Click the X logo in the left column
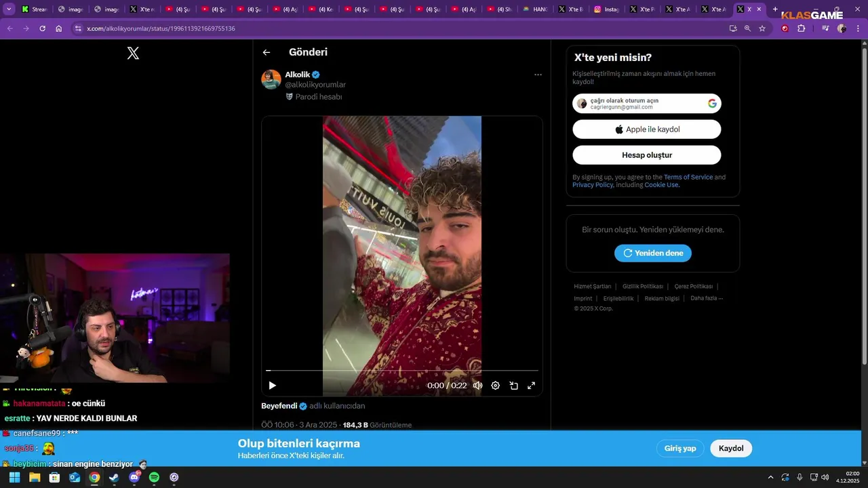 [133, 53]
